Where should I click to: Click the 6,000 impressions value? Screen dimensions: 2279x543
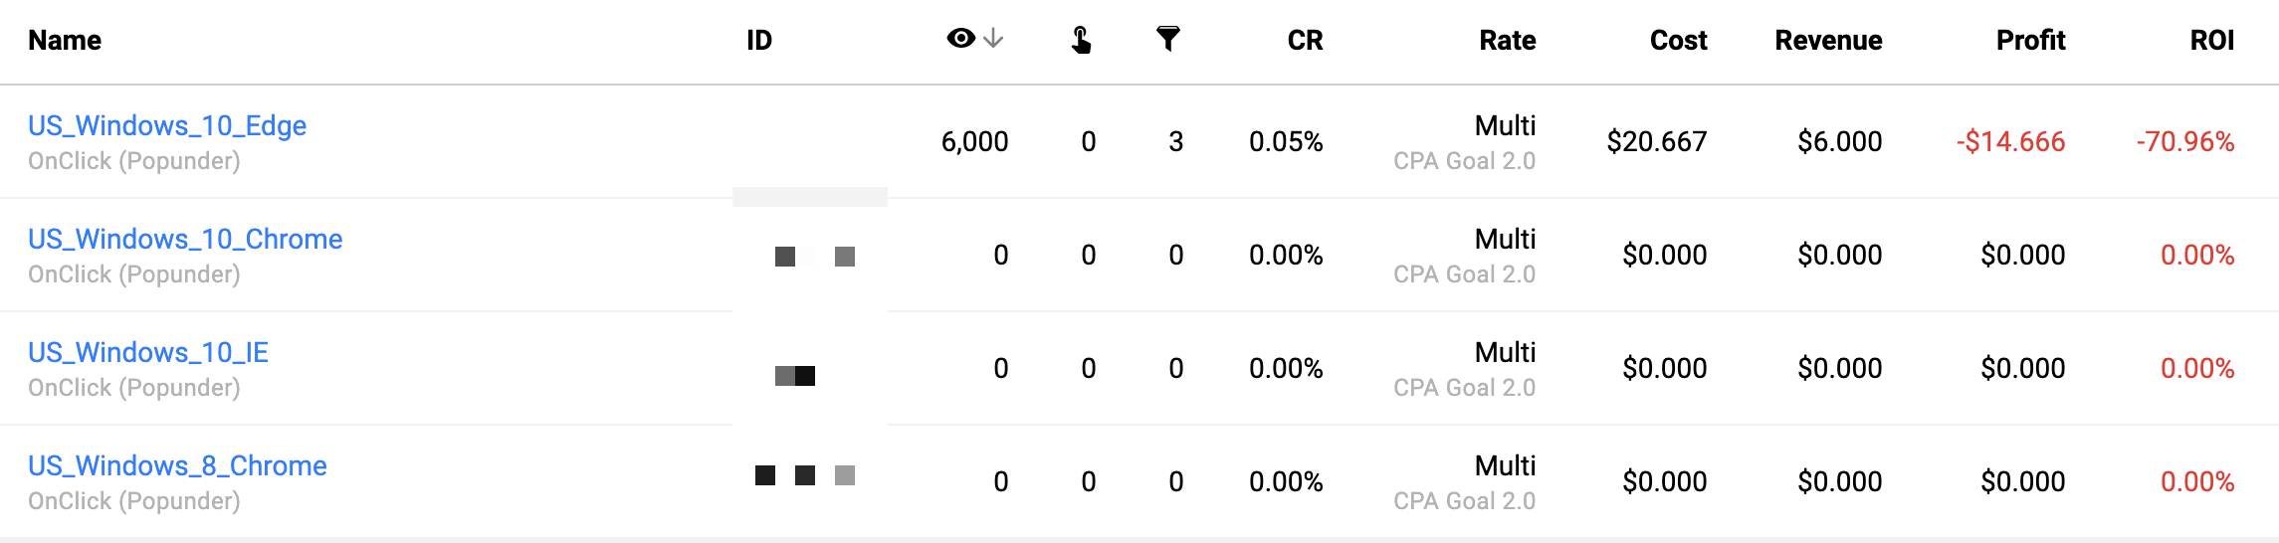(x=974, y=141)
